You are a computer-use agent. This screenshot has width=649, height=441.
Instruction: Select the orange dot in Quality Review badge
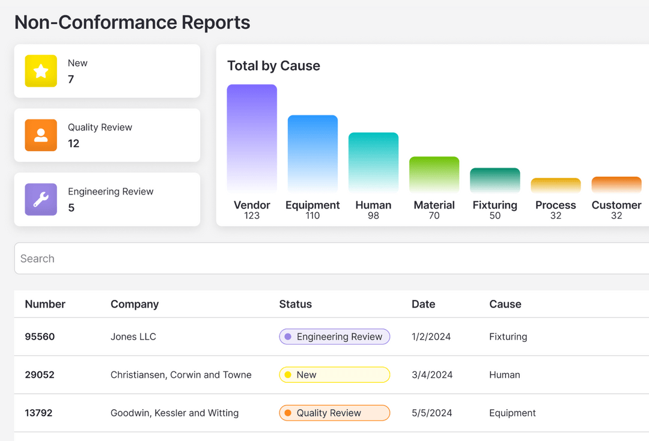pos(288,413)
